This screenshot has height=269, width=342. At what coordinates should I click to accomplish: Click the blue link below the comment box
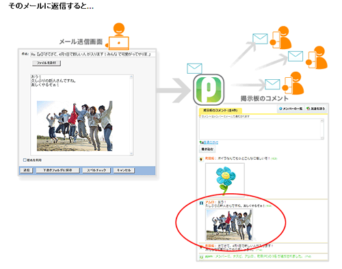pyautogui.click(x=211, y=143)
